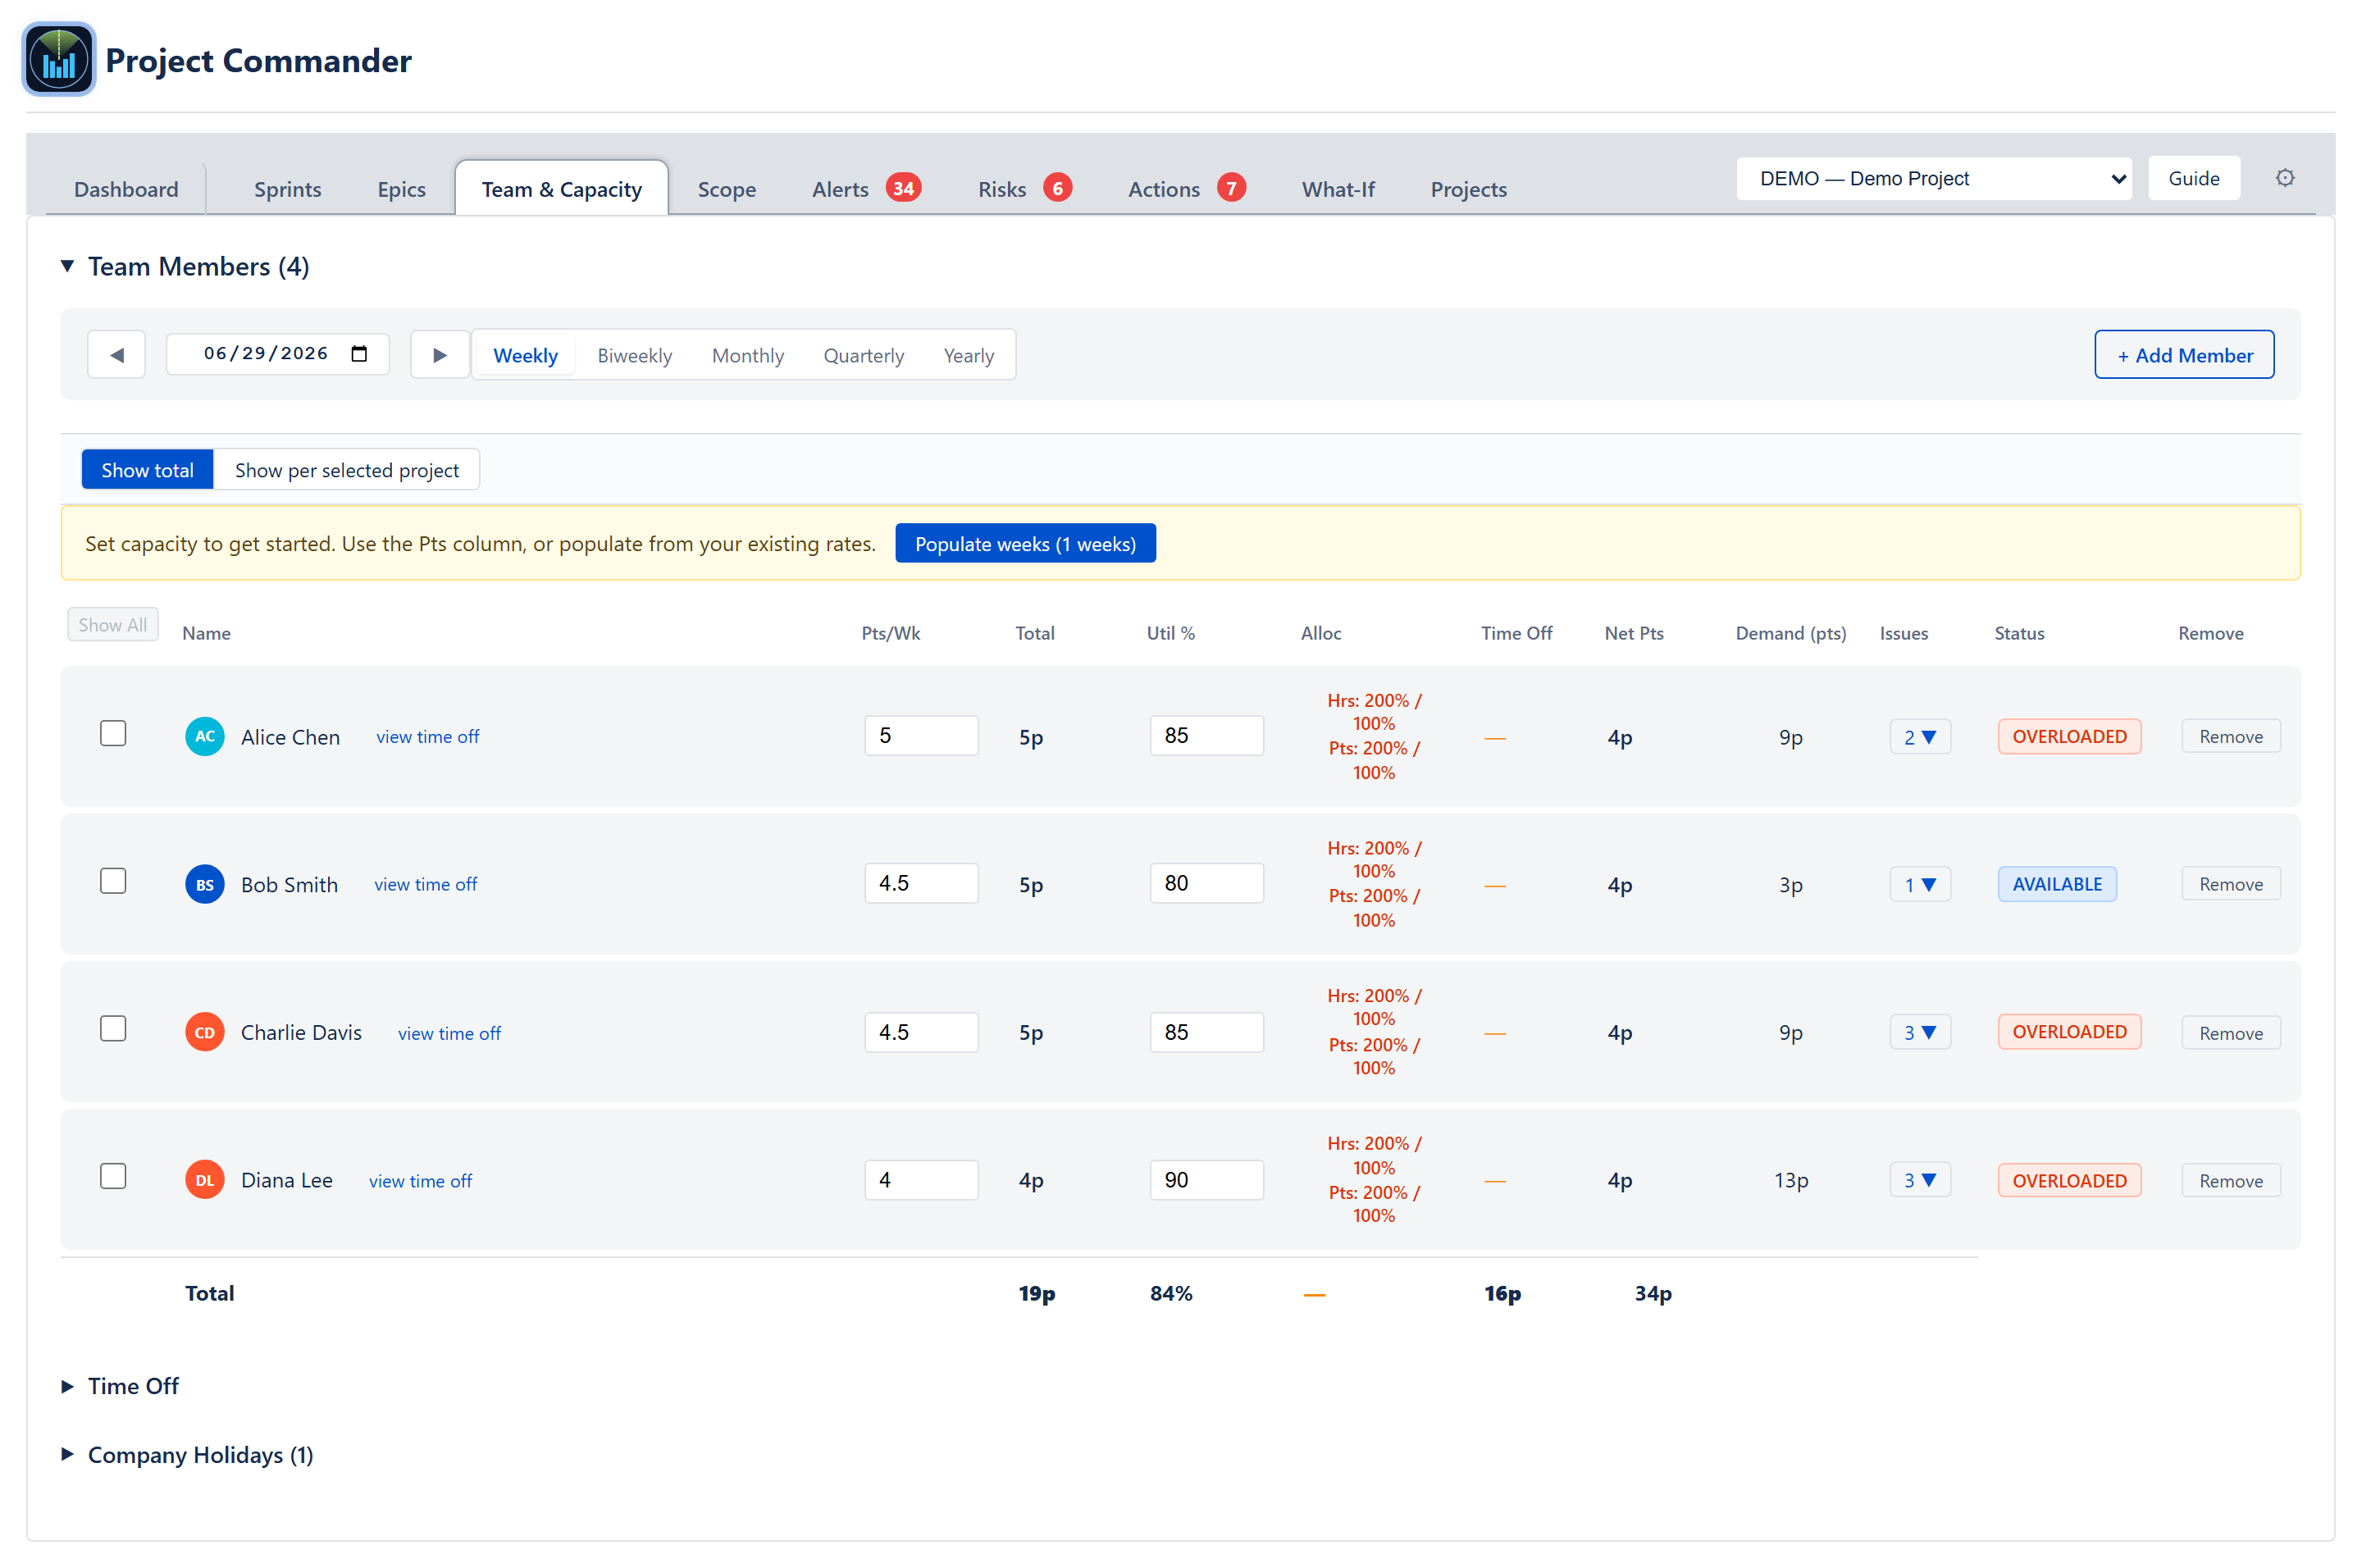
Task: Tick Bob Smith's row checkbox
Action: [113, 881]
